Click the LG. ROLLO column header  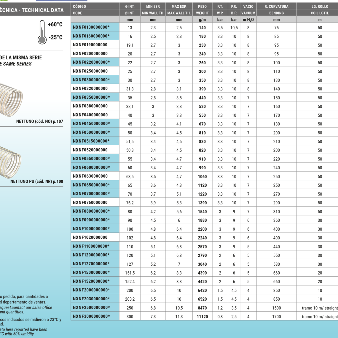tap(320, 6)
